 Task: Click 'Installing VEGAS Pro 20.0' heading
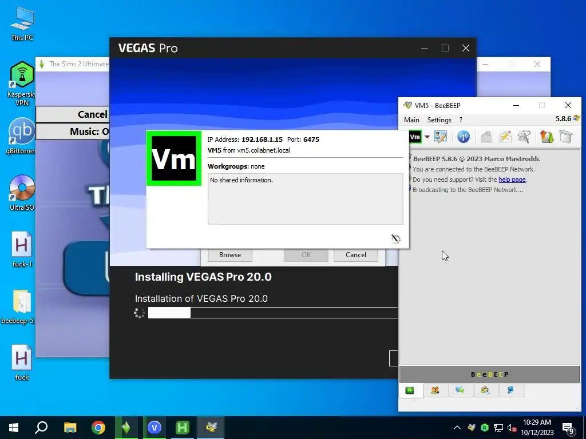pos(203,277)
